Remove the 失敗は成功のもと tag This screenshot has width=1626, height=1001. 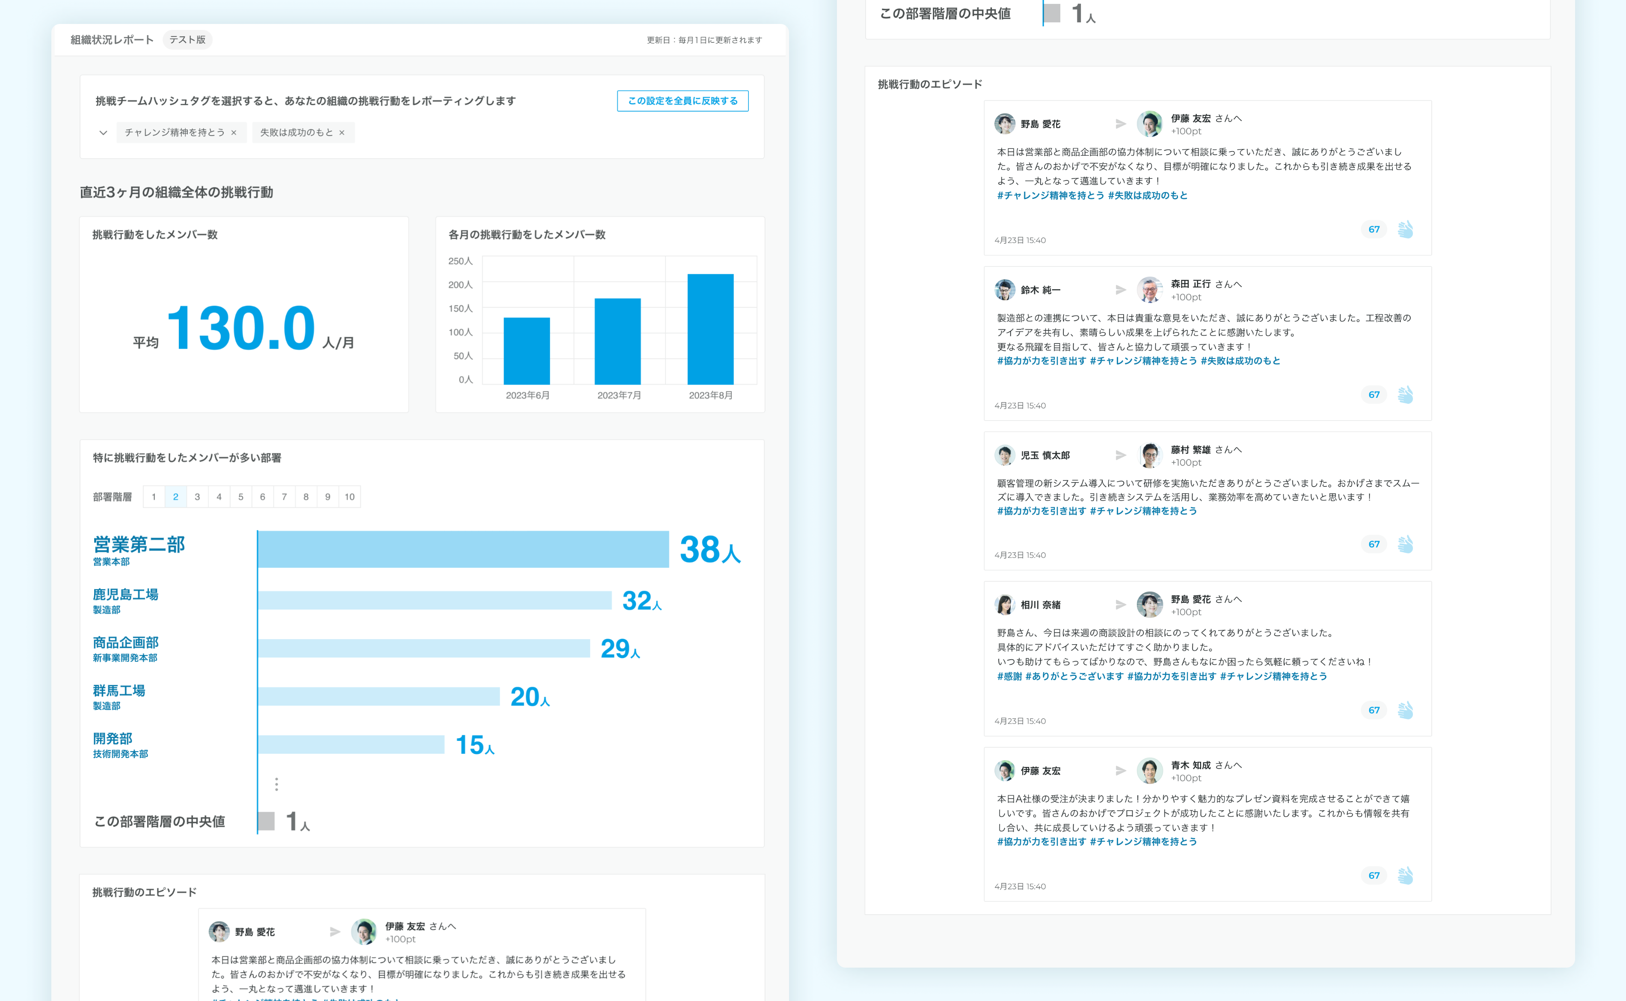coord(341,133)
